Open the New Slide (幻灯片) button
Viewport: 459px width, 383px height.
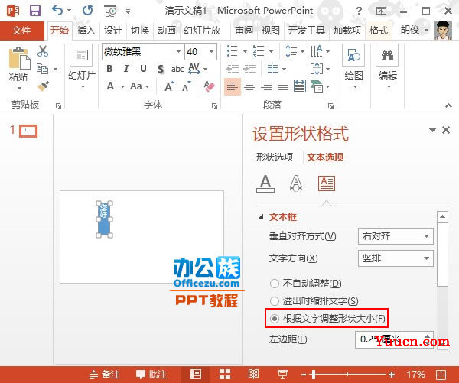pos(81,67)
